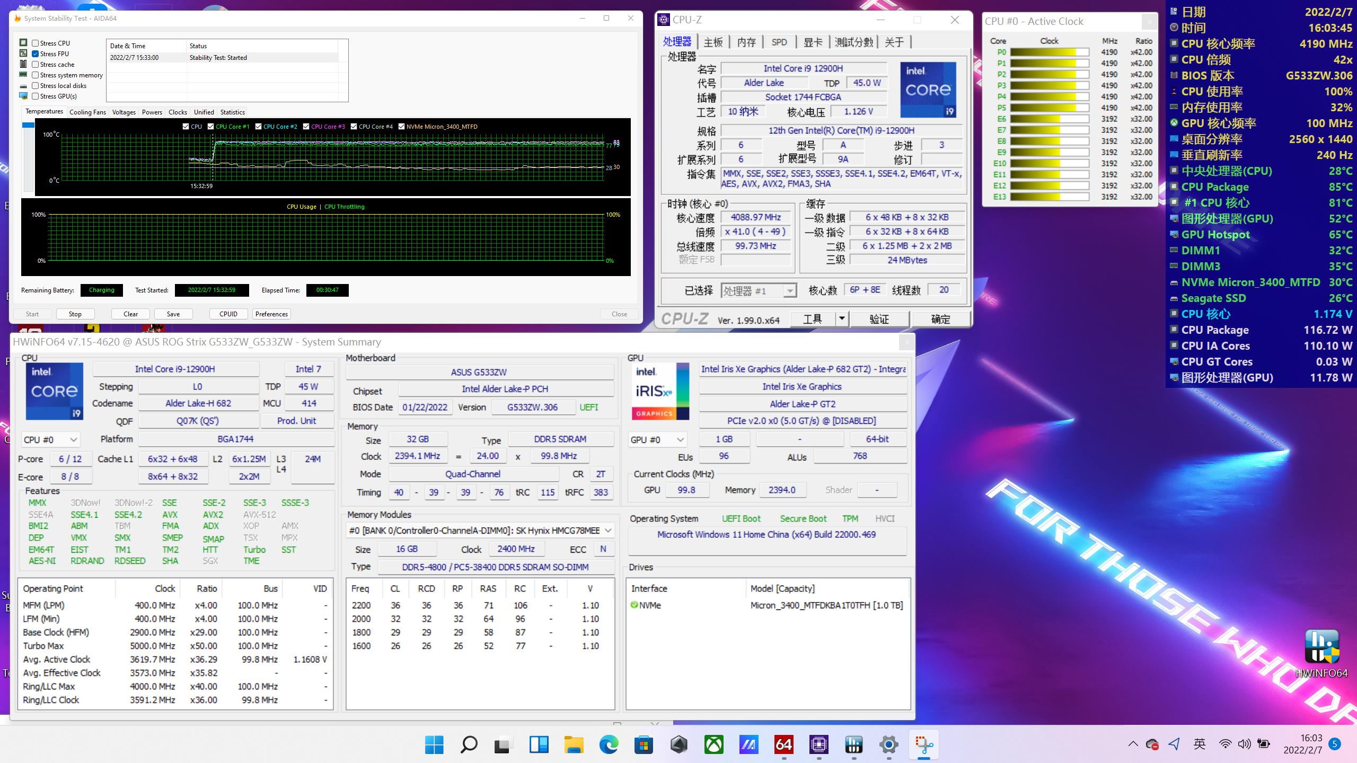Open the CPU #0 selector dropdown in HWiNFO64
Screen dimensions: 1357x763
click(x=73, y=439)
